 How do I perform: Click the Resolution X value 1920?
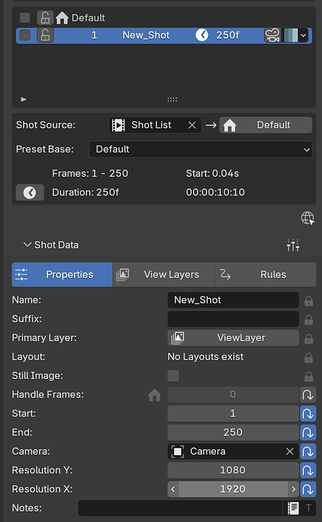233,489
